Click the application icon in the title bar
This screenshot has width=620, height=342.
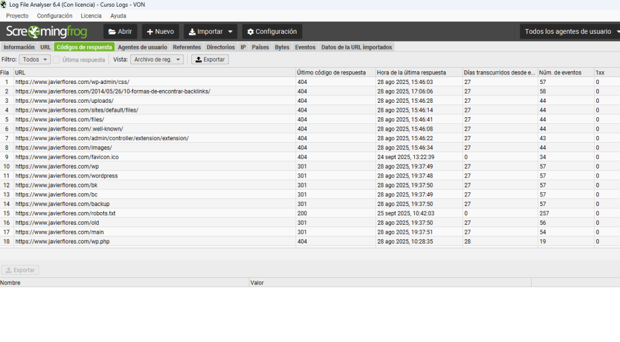click(4, 4)
